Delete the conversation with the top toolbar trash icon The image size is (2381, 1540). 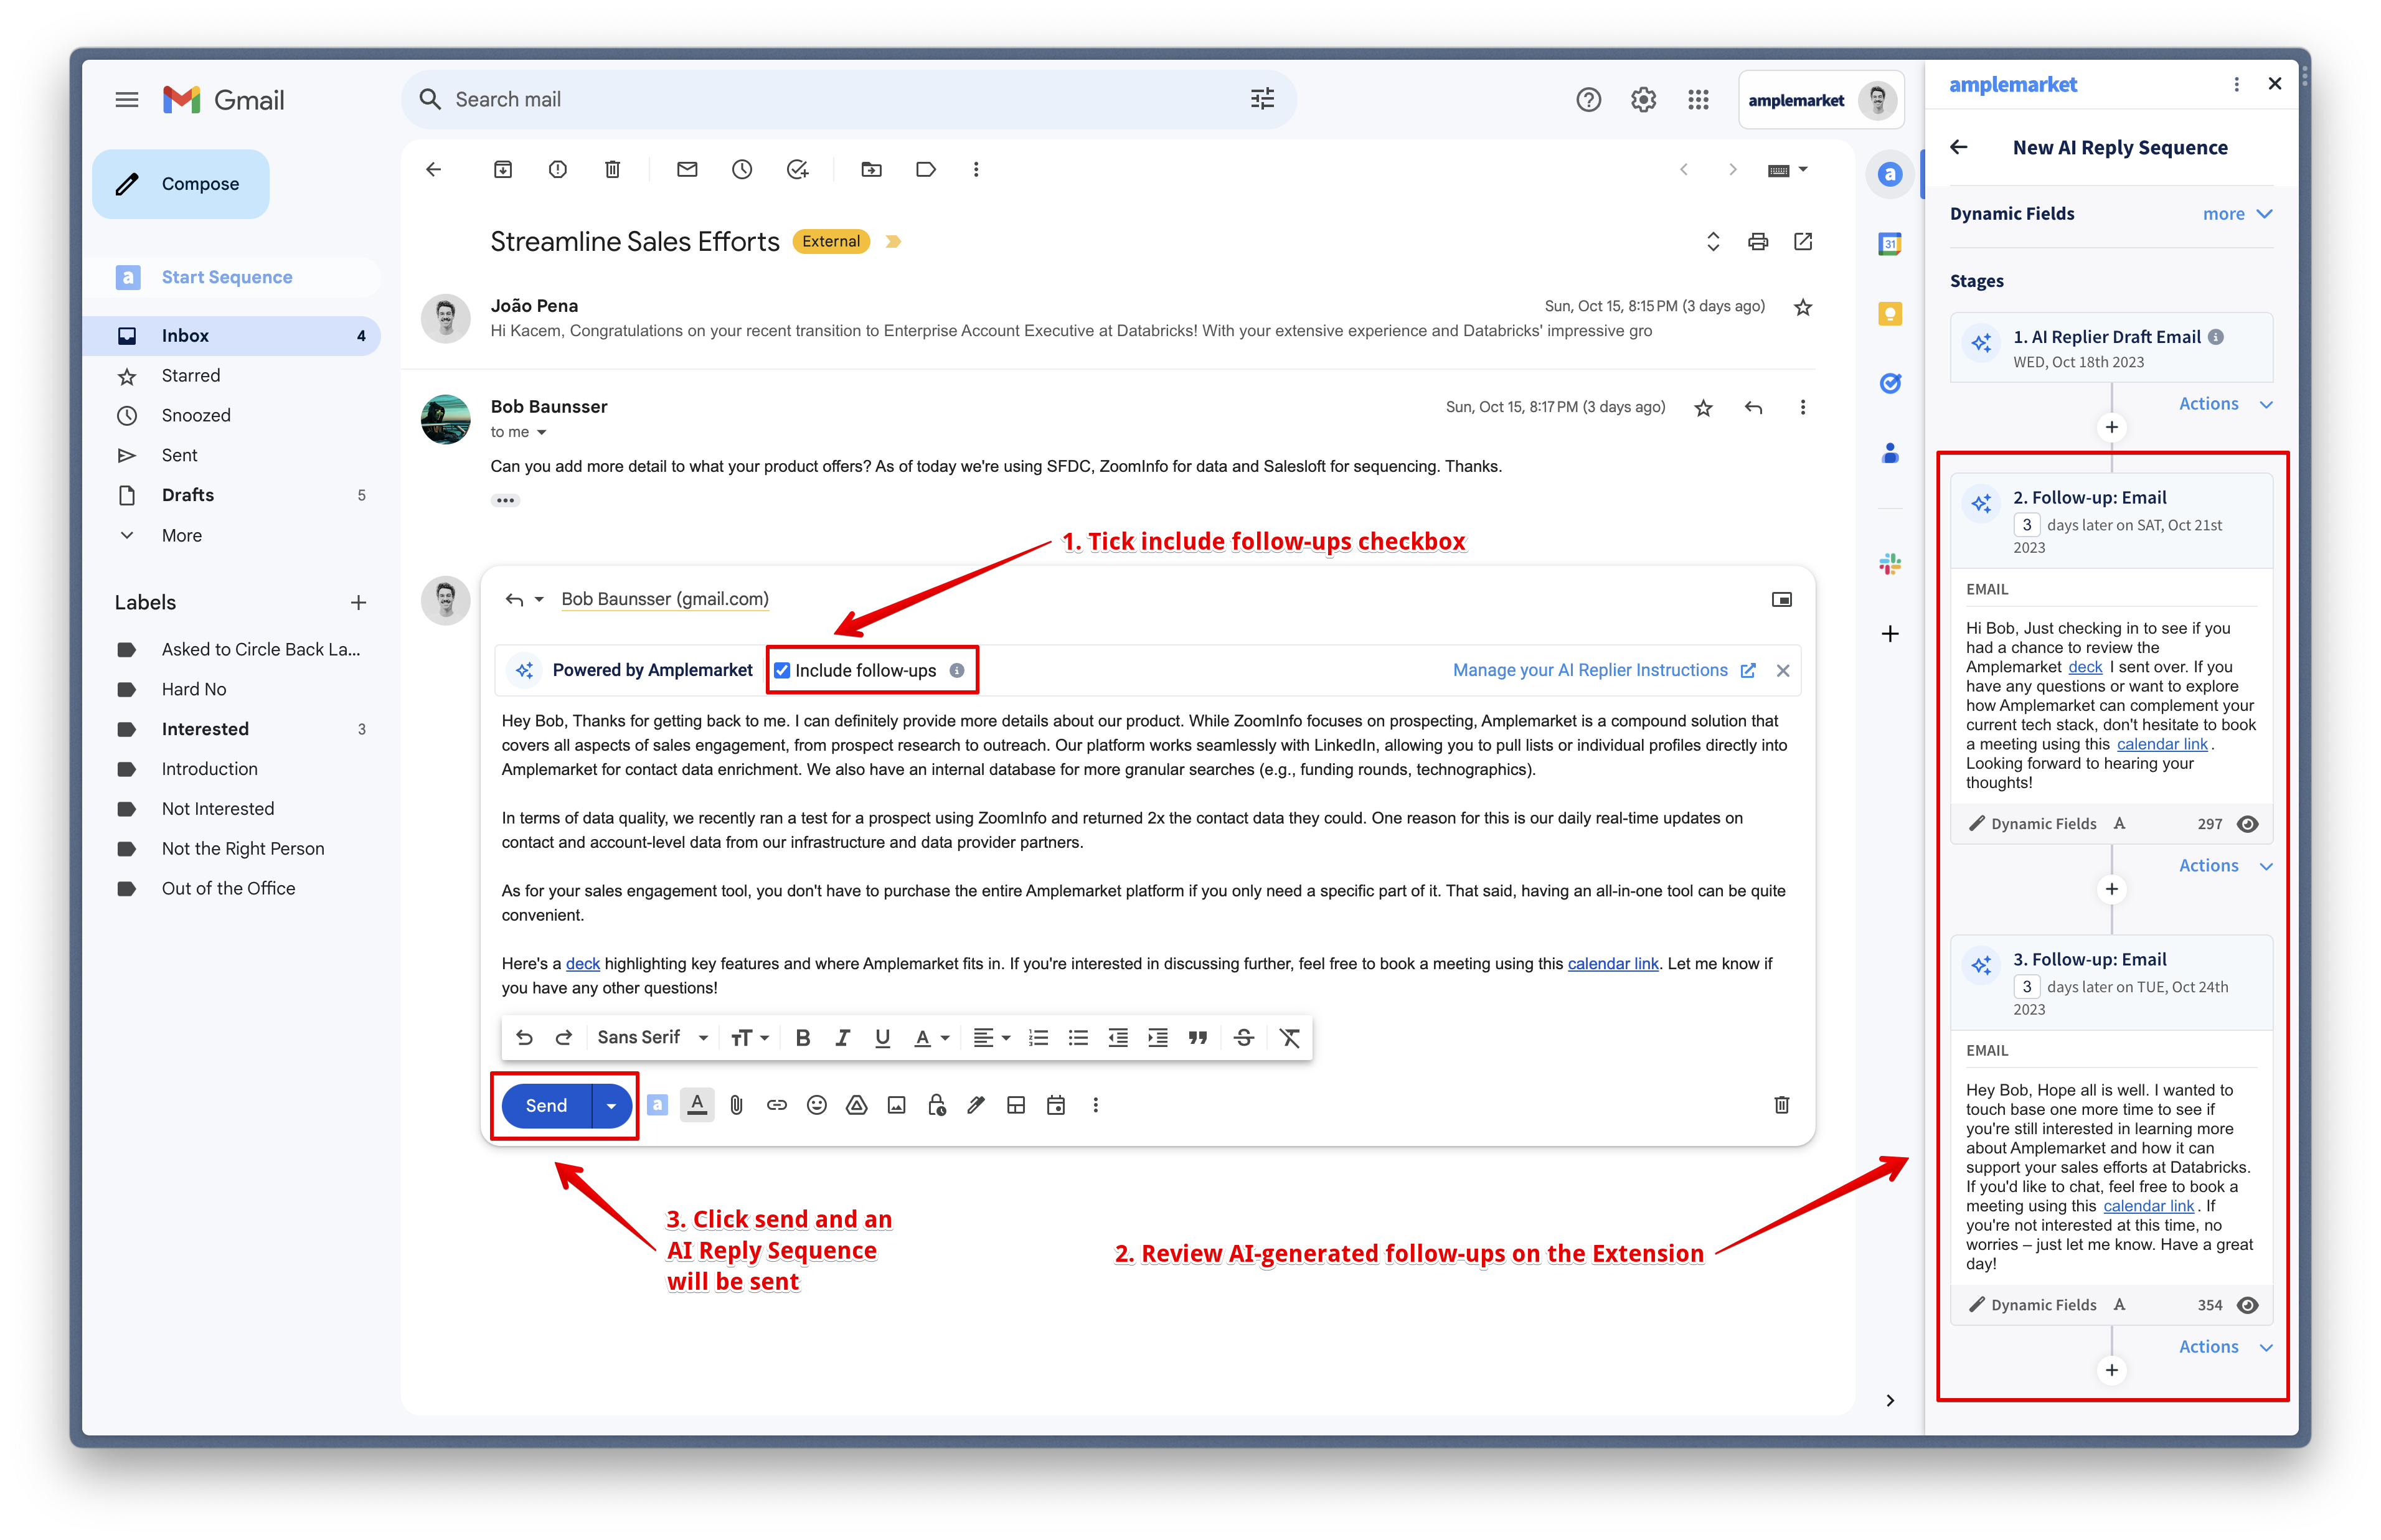[x=613, y=170]
